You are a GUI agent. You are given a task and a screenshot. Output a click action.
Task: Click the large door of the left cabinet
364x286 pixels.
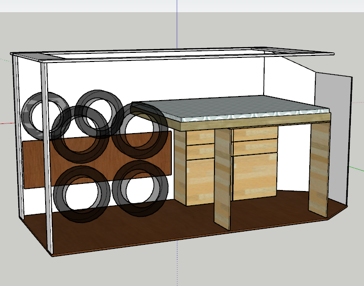tap(200, 182)
